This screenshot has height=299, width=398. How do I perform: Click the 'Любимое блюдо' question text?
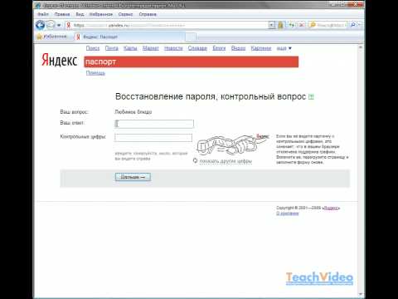pos(133,112)
